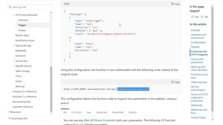Open Web API Route Constraint link
Screen dimensions: 223x125
100,120
